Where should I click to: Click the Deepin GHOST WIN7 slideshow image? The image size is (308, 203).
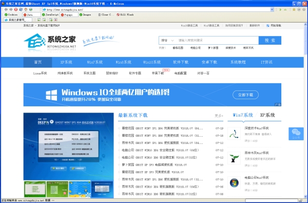click(69, 146)
